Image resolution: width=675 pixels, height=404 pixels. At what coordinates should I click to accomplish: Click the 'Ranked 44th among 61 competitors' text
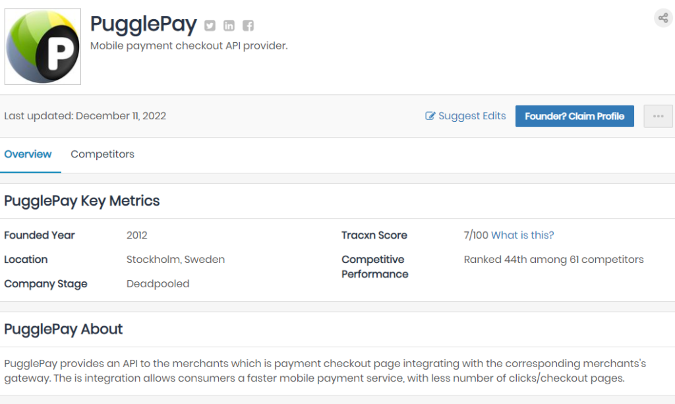coord(554,260)
